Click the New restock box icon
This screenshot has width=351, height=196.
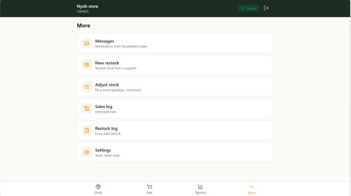(x=87, y=65)
